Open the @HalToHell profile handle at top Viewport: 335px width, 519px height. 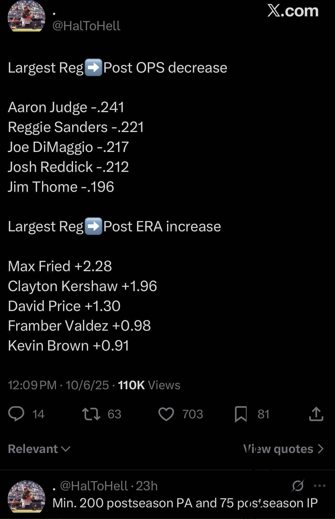[86, 26]
